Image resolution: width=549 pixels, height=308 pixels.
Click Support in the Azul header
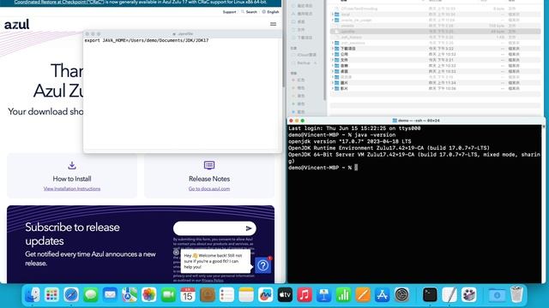(229, 12)
